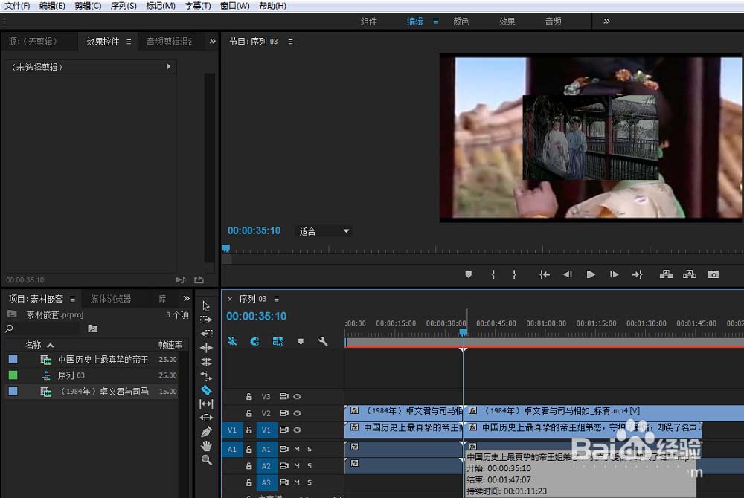Click the Play button in program monitor
The height and width of the screenshot is (498, 744).
tap(590, 274)
